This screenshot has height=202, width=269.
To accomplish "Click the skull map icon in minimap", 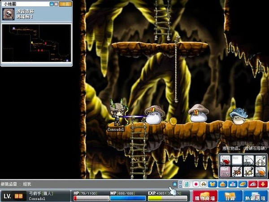I will (9, 14).
